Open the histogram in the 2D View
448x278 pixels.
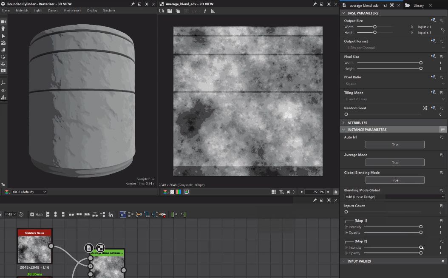click(x=213, y=11)
